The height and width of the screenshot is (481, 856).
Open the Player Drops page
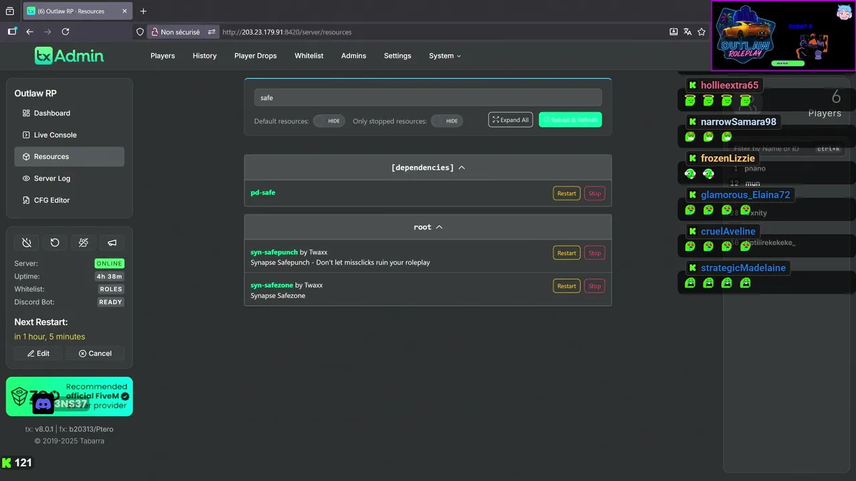pos(255,56)
